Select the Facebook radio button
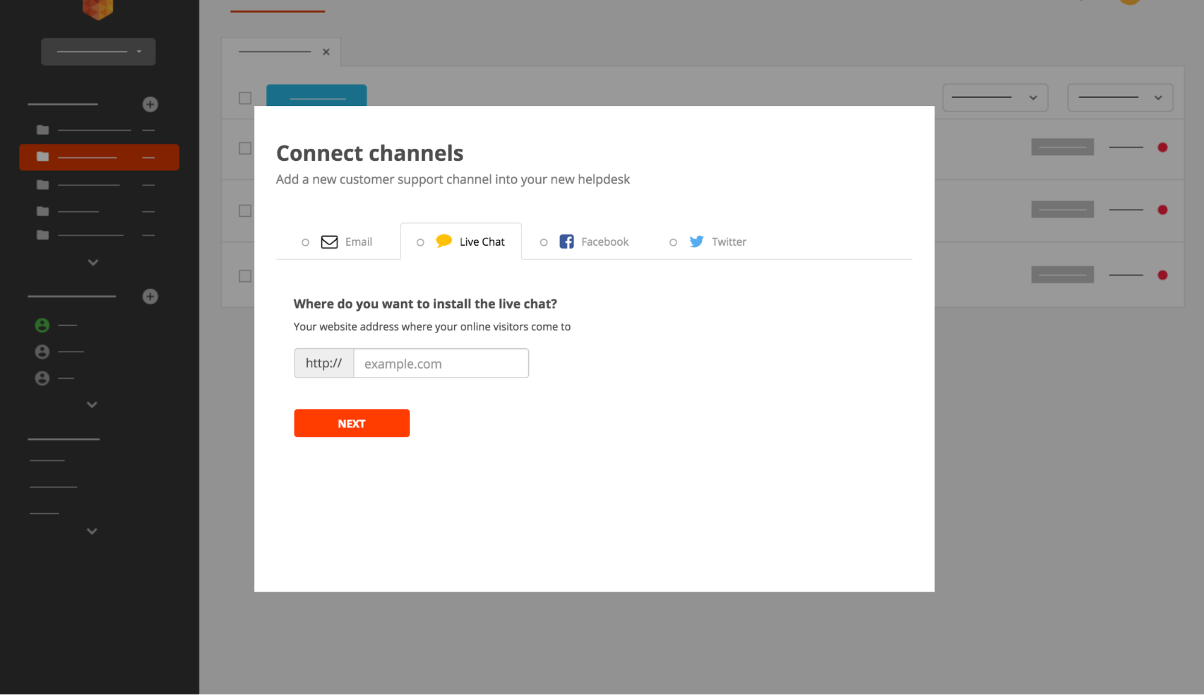 tap(544, 242)
